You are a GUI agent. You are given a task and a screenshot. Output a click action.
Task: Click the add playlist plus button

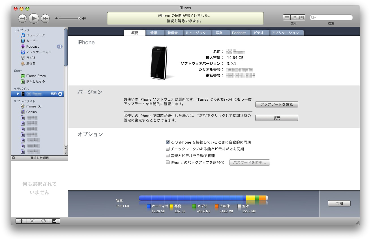(21, 221)
